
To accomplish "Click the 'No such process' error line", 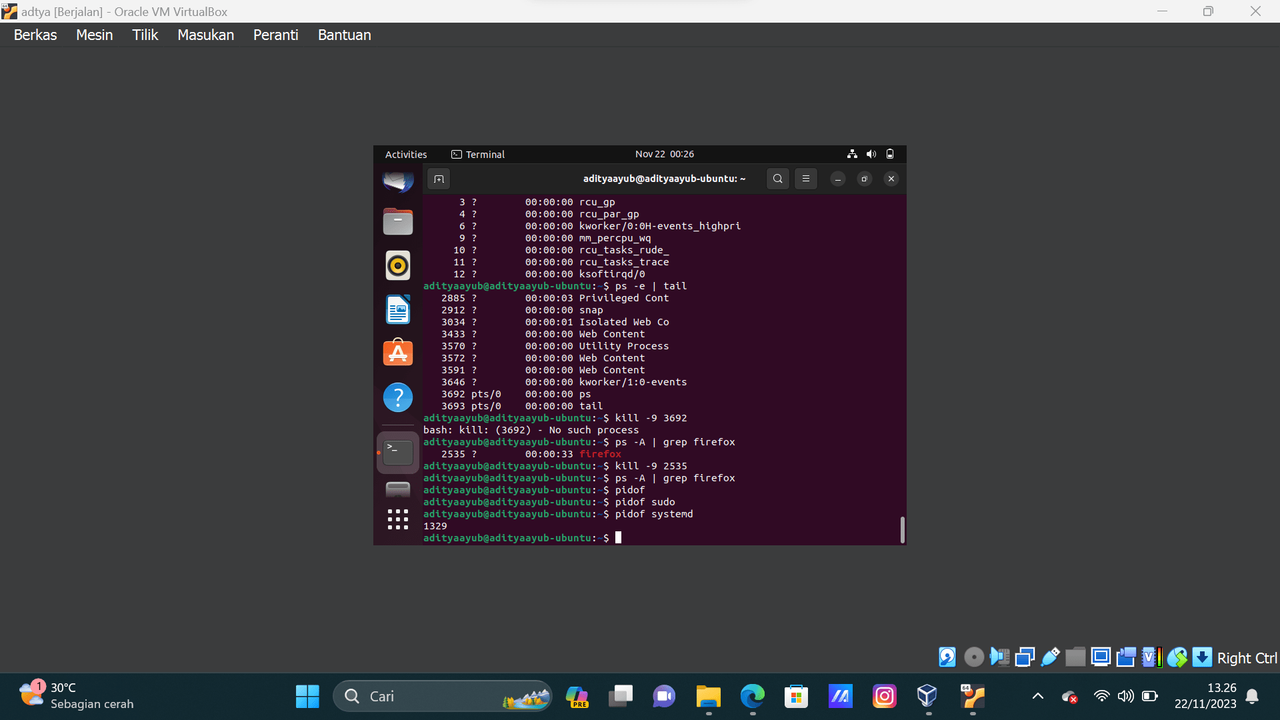I will 531,430.
